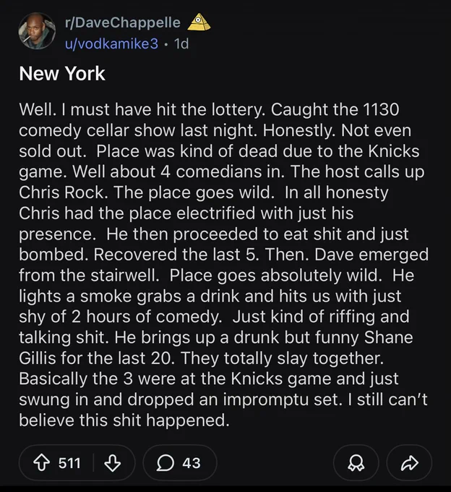
Task: Open the u/vodkamike3 user profile
Action: [111, 43]
